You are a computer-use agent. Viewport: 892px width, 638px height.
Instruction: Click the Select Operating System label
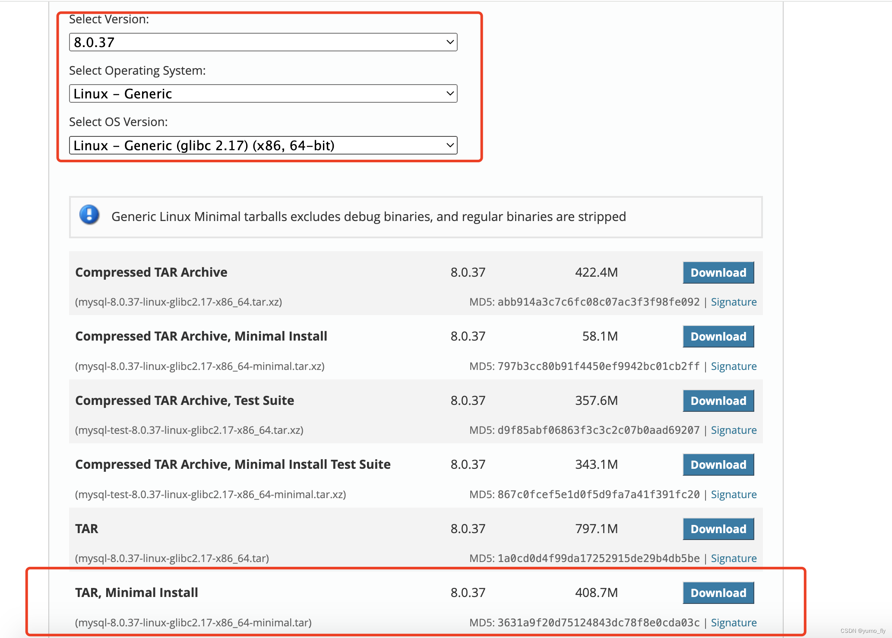[137, 70]
